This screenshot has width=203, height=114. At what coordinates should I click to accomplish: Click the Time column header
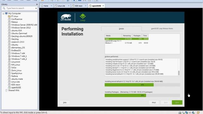click(x=145, y=36)
